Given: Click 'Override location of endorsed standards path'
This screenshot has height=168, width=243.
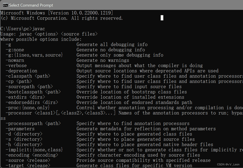Looking at the screenshot, I should click(x=134, y=103).
